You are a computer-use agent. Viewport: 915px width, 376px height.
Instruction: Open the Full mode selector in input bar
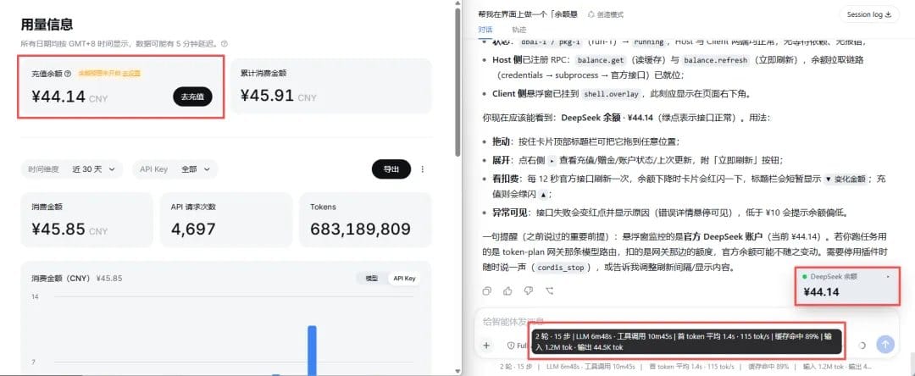(x=517, y=346)
